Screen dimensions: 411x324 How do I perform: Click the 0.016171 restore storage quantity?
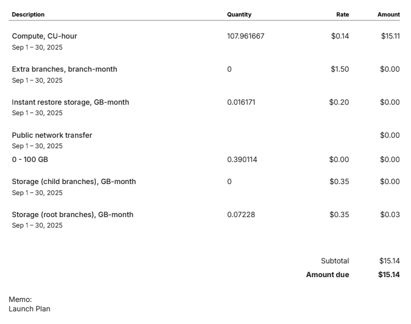point(241,102)
